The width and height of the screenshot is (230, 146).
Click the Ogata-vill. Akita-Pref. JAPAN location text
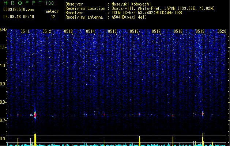pyautogui.click(x=163, y=8)
